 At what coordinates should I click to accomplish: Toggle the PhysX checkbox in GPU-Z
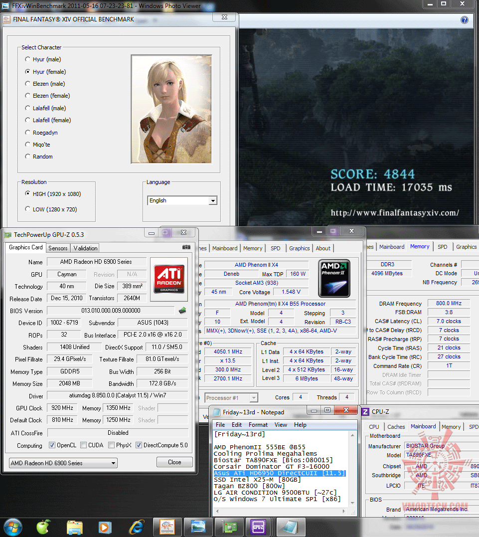click(x=111, y=445)
